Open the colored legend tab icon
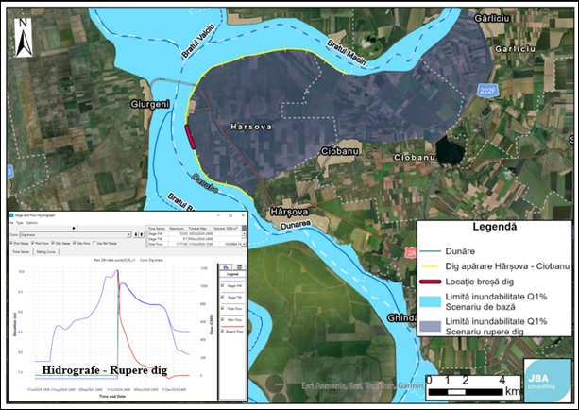Image resolution: width=579 pixels, height=410 pixels. tap(226, 267)
